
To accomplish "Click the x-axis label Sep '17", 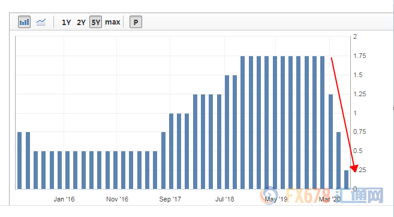I will (170, 199).
